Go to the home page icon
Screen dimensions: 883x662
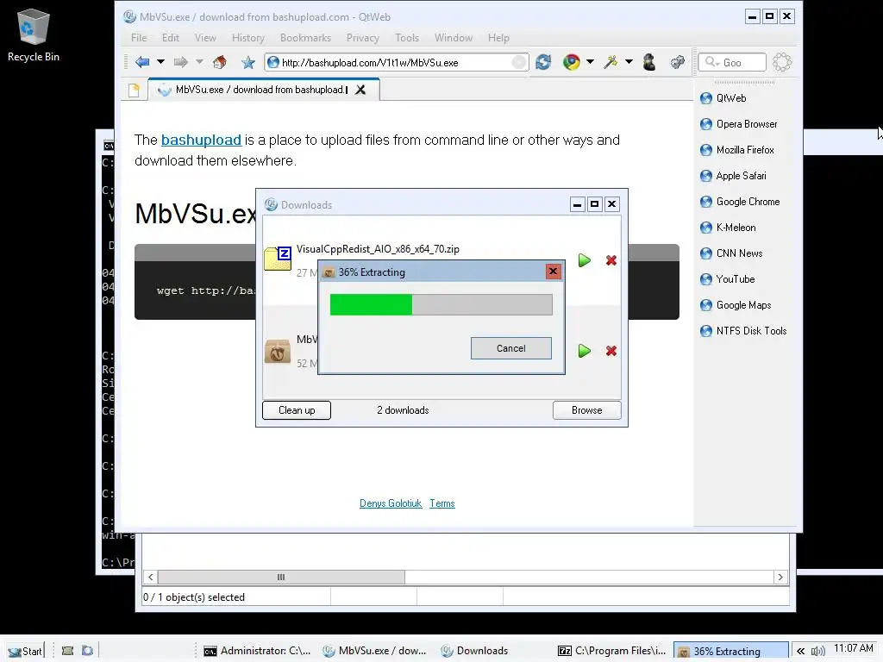point(220,62)
